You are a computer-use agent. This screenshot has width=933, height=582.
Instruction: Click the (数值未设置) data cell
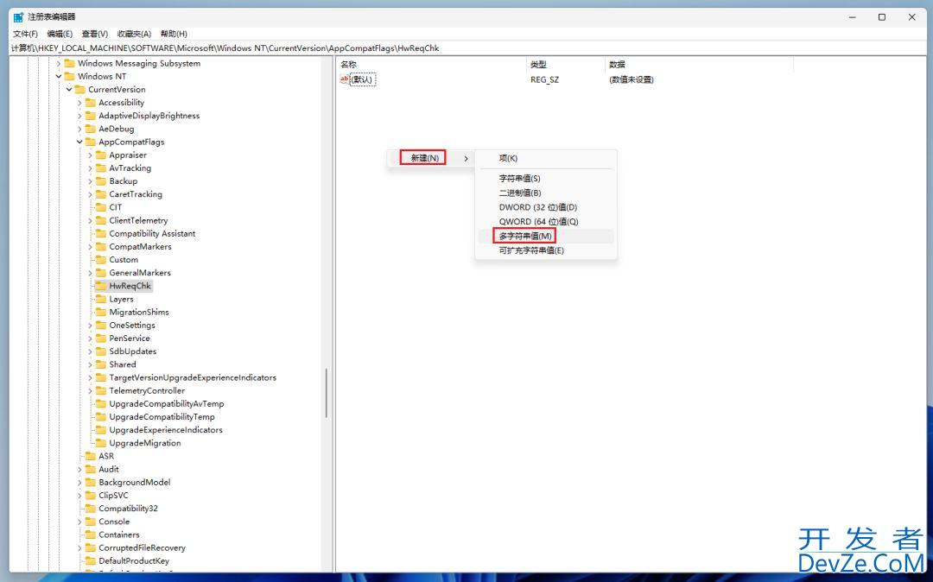632,79
